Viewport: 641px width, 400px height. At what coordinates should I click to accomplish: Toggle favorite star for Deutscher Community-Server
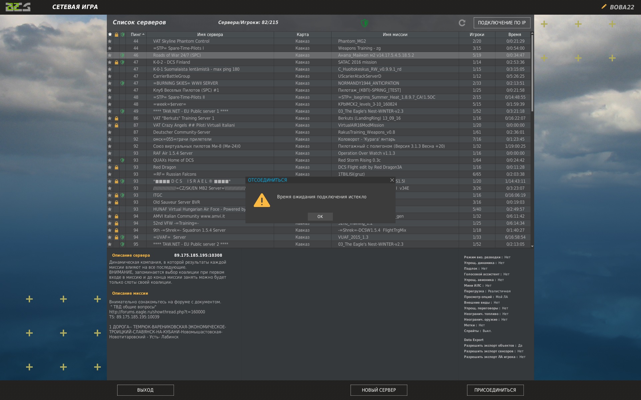(x=110, y=132)
